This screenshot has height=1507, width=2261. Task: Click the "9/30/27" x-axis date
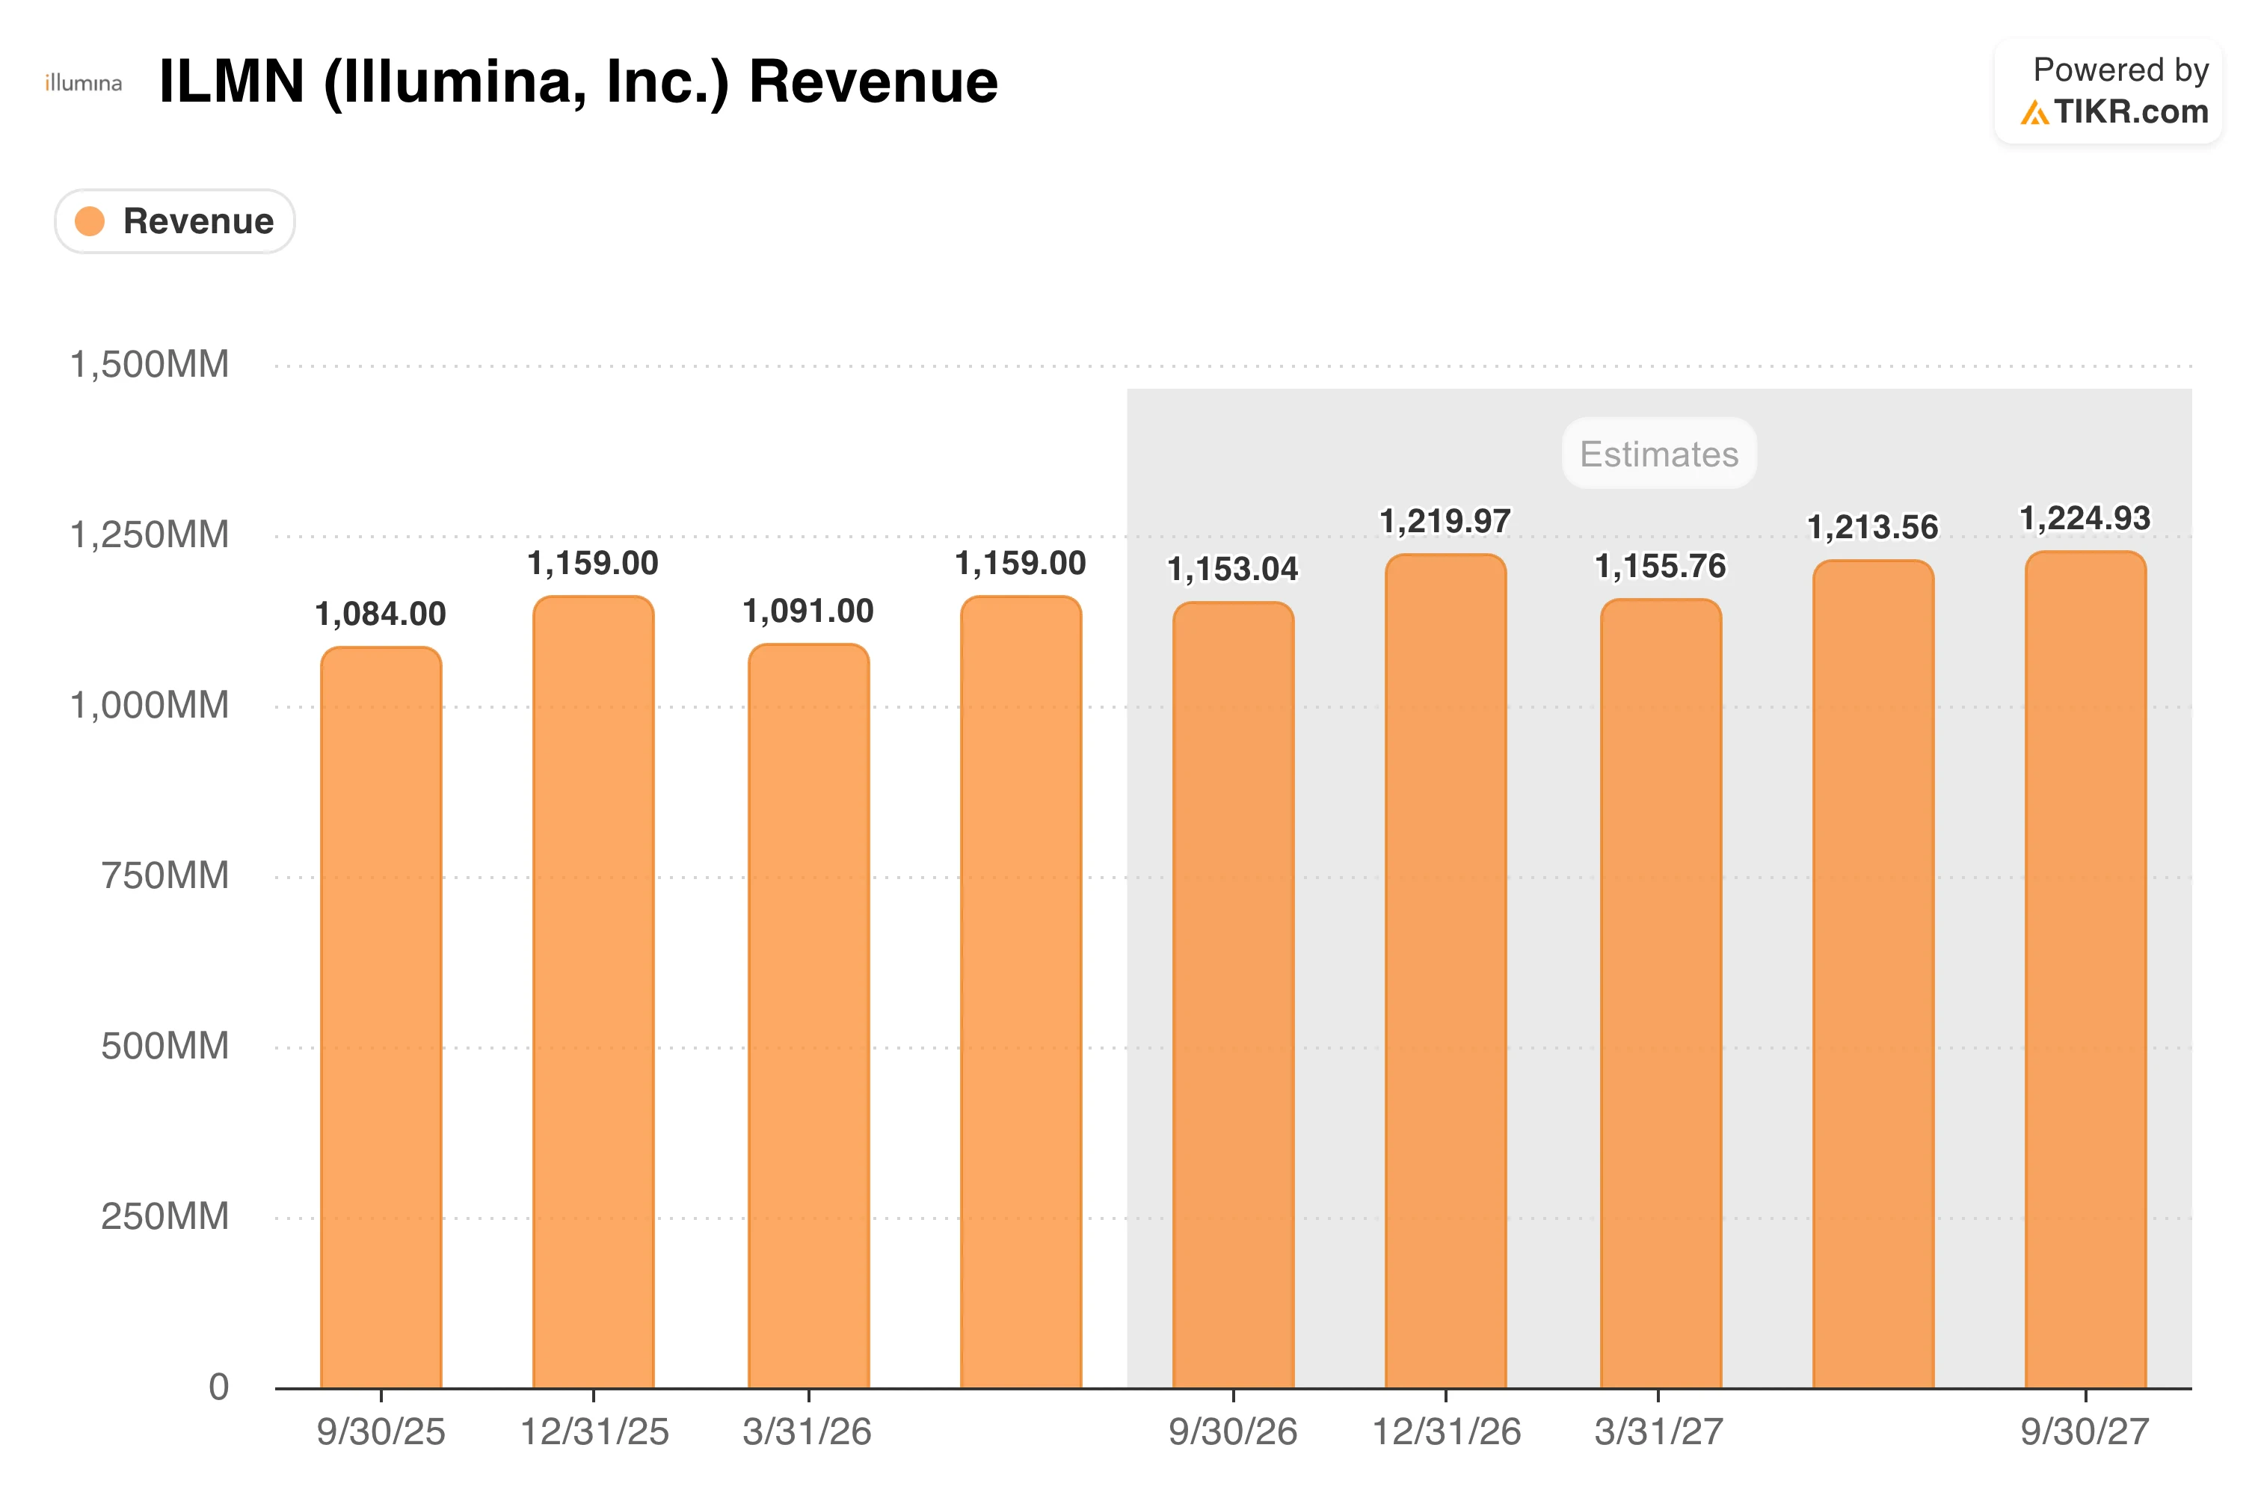coord(2085,1432)
